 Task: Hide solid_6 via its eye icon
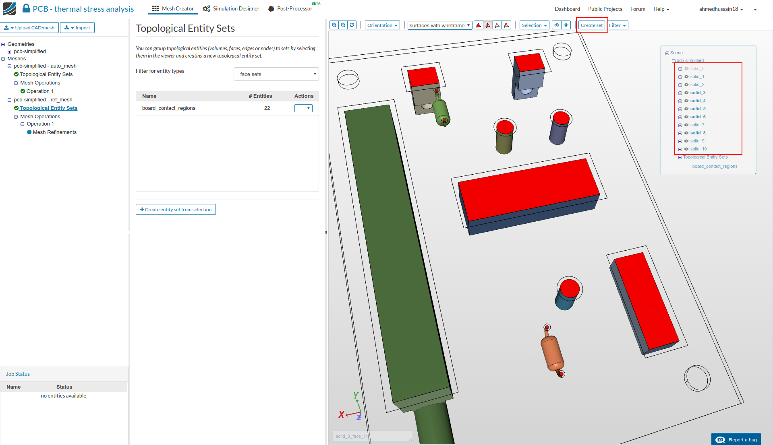686,117
